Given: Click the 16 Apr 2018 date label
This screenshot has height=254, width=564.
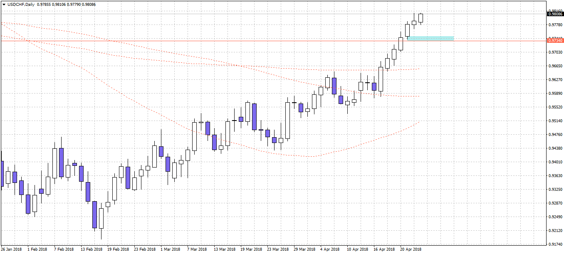Looking at the screenshot, I should [384, 249].
